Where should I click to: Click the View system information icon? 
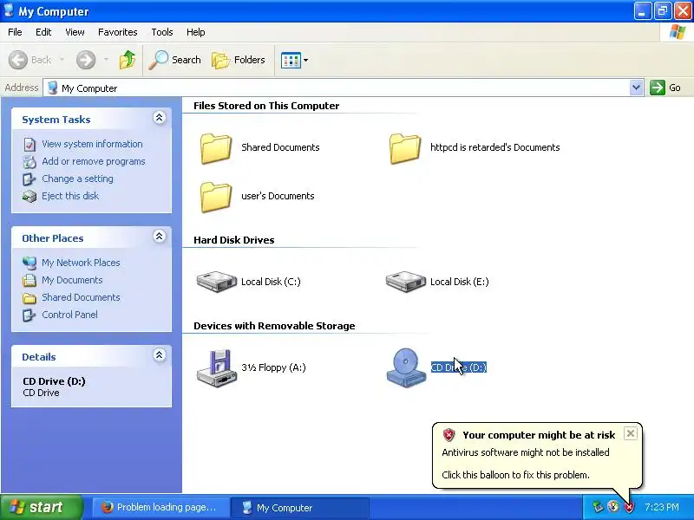[x=29, y=144]
